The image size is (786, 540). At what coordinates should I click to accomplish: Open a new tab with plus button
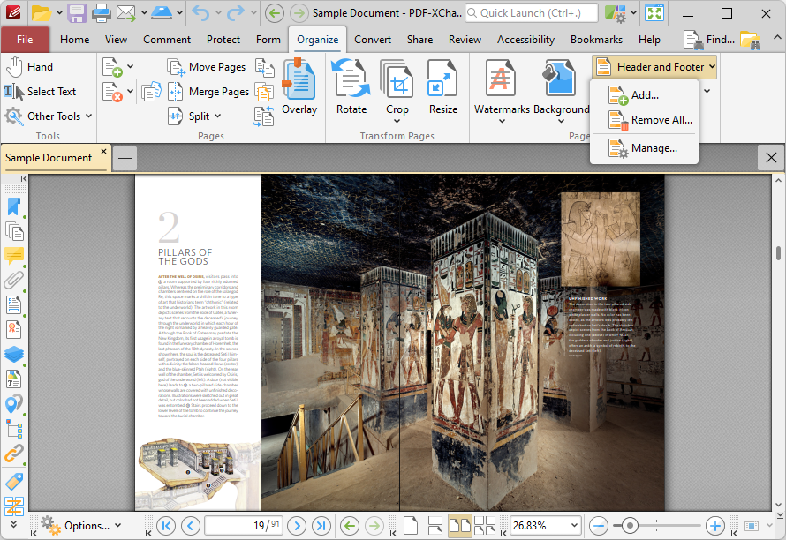coord(125,159)
